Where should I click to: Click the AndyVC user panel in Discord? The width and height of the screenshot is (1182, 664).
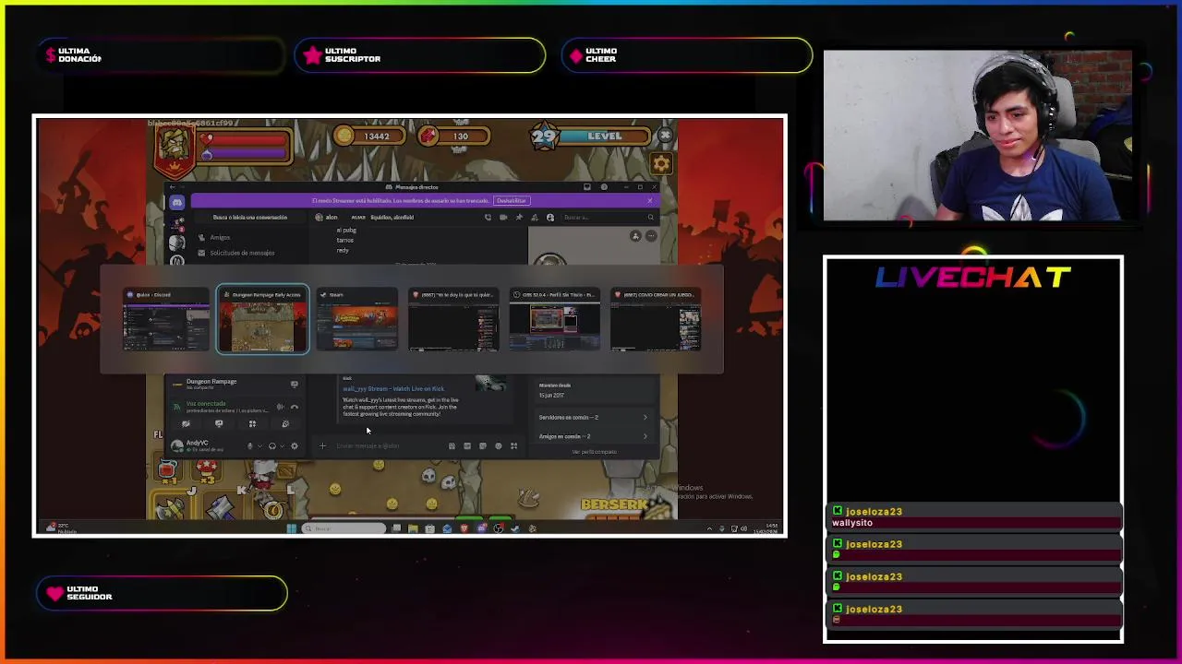coord(205,445)
